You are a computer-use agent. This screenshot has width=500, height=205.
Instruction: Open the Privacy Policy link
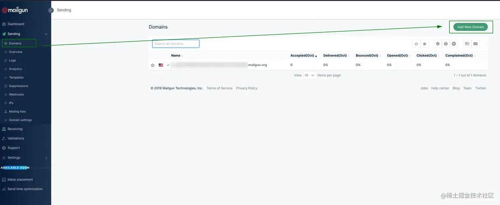point(247,88)
